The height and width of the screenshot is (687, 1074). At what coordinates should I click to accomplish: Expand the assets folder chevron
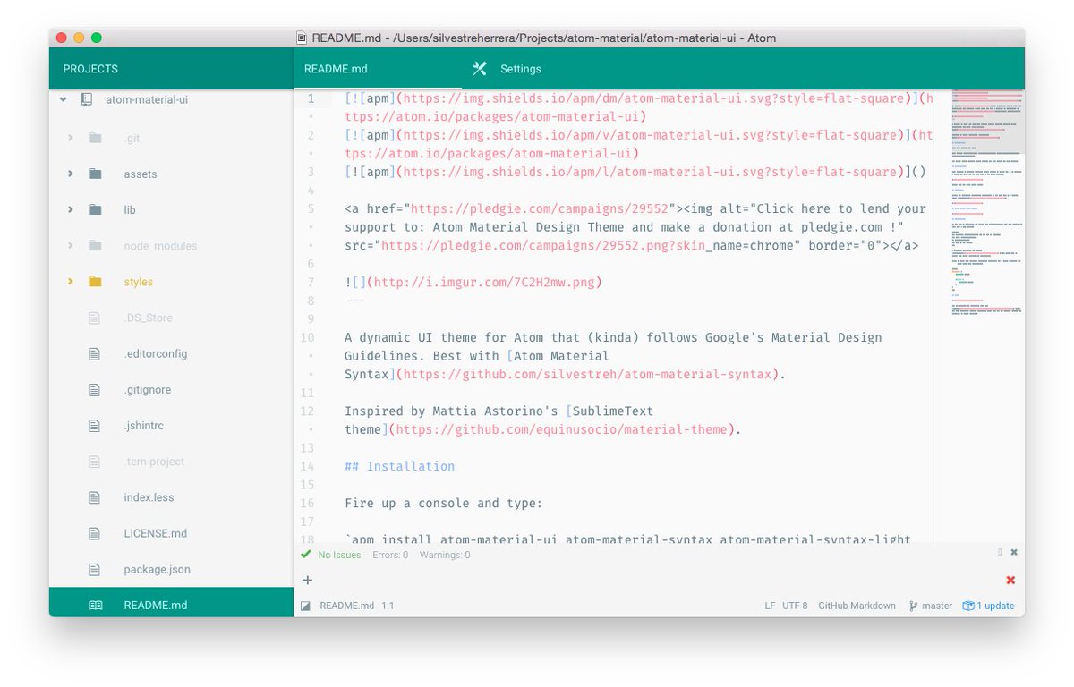71,174
